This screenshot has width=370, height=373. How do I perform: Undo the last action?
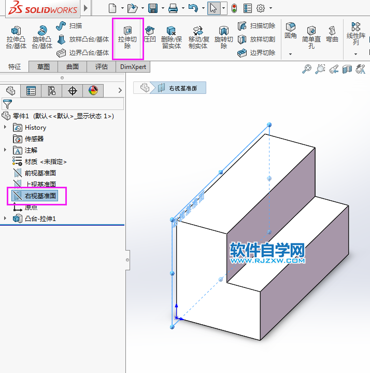(x=193, y=8)
